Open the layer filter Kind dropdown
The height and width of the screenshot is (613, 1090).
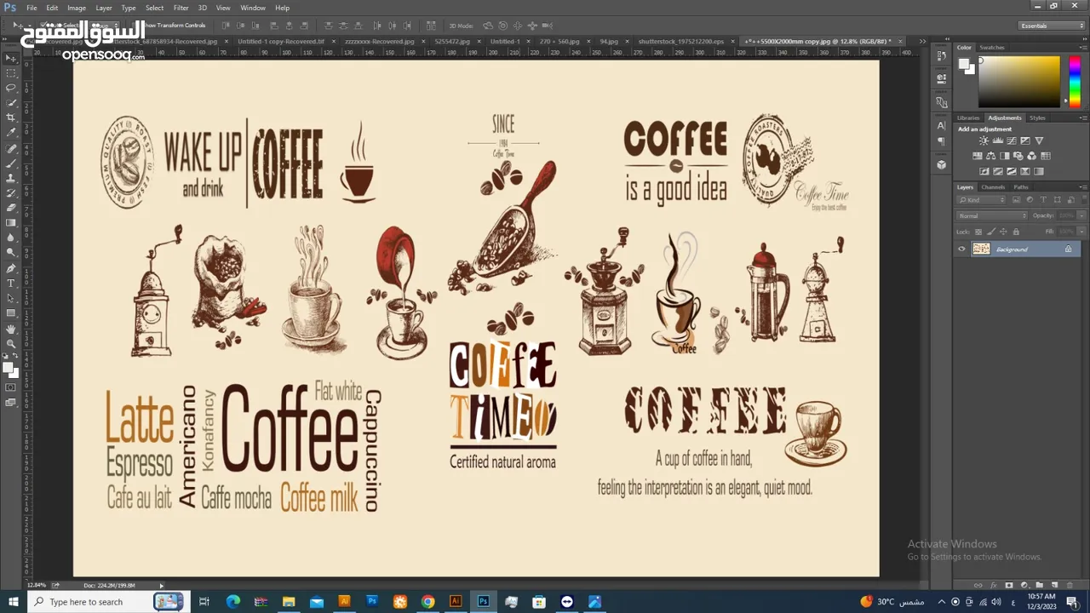[981, 200]
